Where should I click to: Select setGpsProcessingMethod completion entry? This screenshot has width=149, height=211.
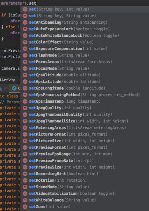(85, 95)
